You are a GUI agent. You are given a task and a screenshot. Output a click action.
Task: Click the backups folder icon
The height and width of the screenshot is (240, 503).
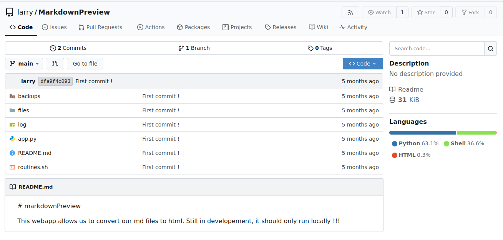click(12, 96)
